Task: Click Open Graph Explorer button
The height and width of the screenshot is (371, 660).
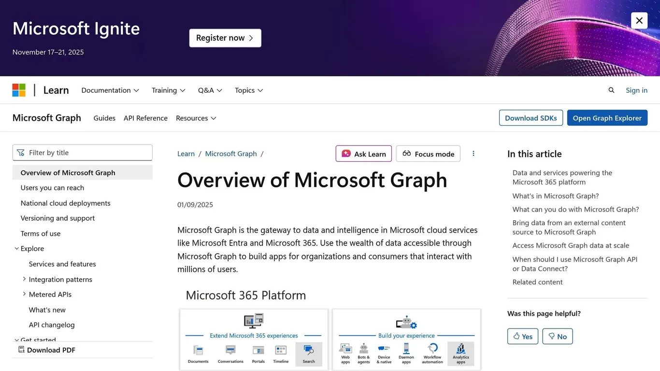Action: [x=607, y=118]
